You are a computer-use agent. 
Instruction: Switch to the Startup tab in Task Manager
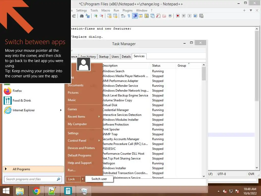click(103, 57)
